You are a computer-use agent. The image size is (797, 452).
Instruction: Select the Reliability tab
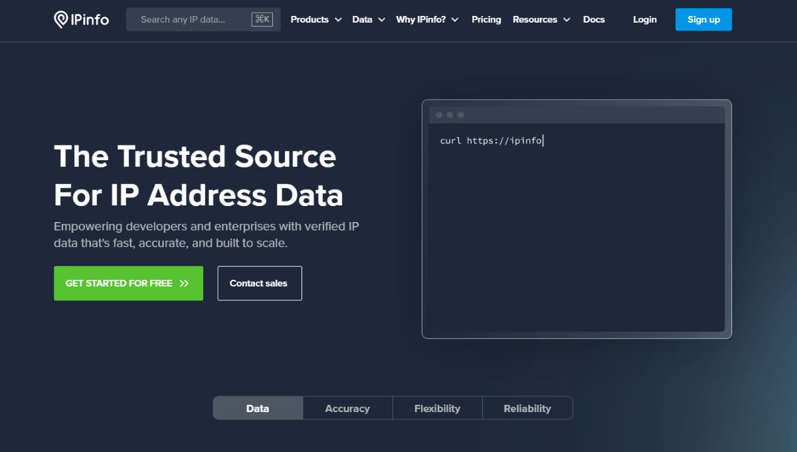(527, 408)
